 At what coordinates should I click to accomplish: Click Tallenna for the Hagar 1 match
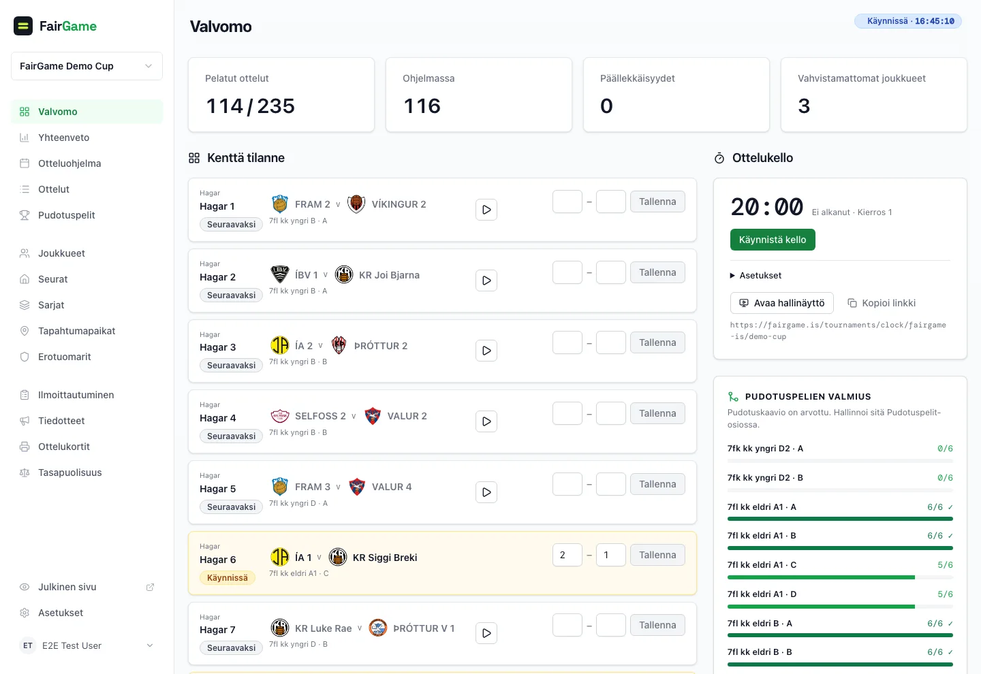click(657, 202)
